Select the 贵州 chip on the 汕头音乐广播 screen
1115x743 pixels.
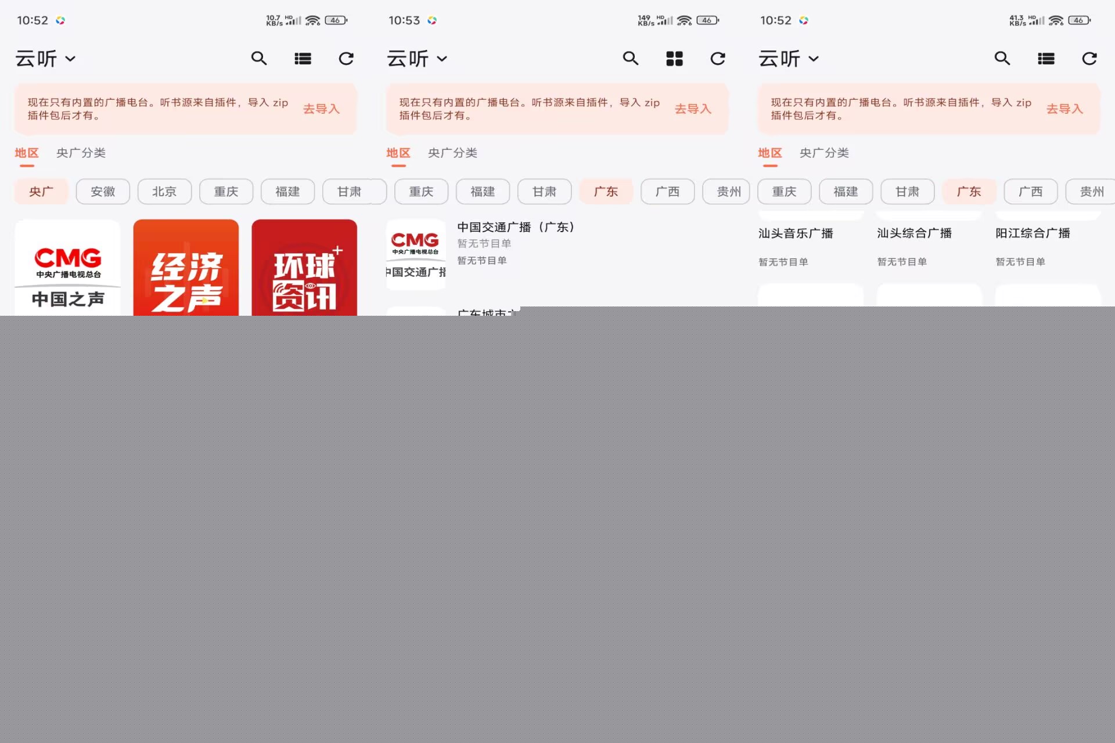click(x=1090, y=192)
